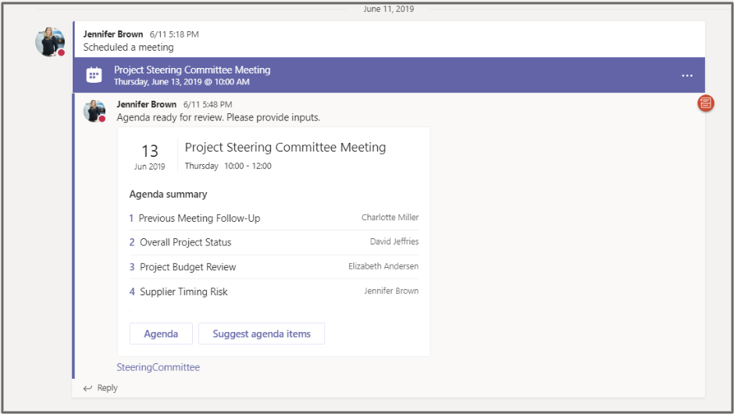Open the meeting title in the purple banner
Screen dimensions: 734x414
192,70
